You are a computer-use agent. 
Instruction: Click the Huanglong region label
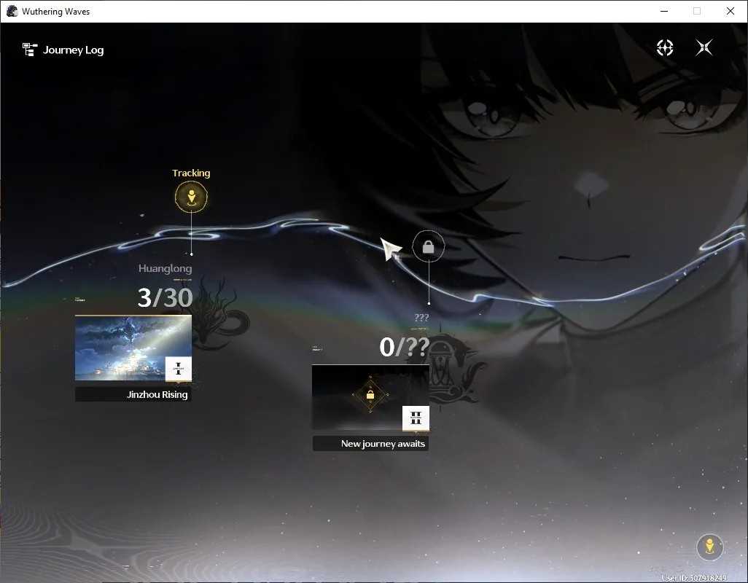165,268
